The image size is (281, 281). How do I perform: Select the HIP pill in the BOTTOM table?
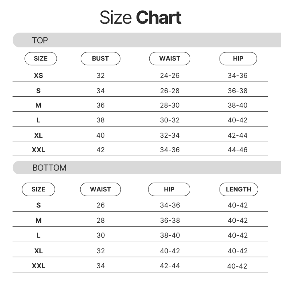[169, 189]
